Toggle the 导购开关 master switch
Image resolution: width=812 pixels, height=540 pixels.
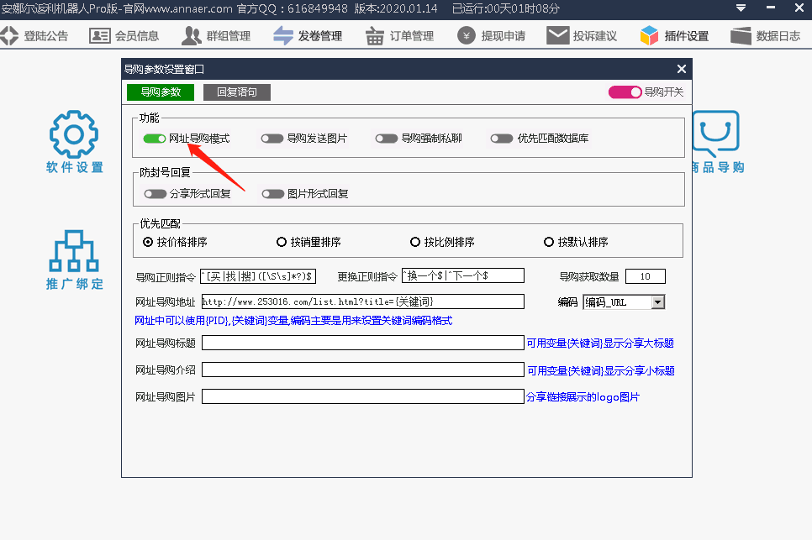[625, 92]
